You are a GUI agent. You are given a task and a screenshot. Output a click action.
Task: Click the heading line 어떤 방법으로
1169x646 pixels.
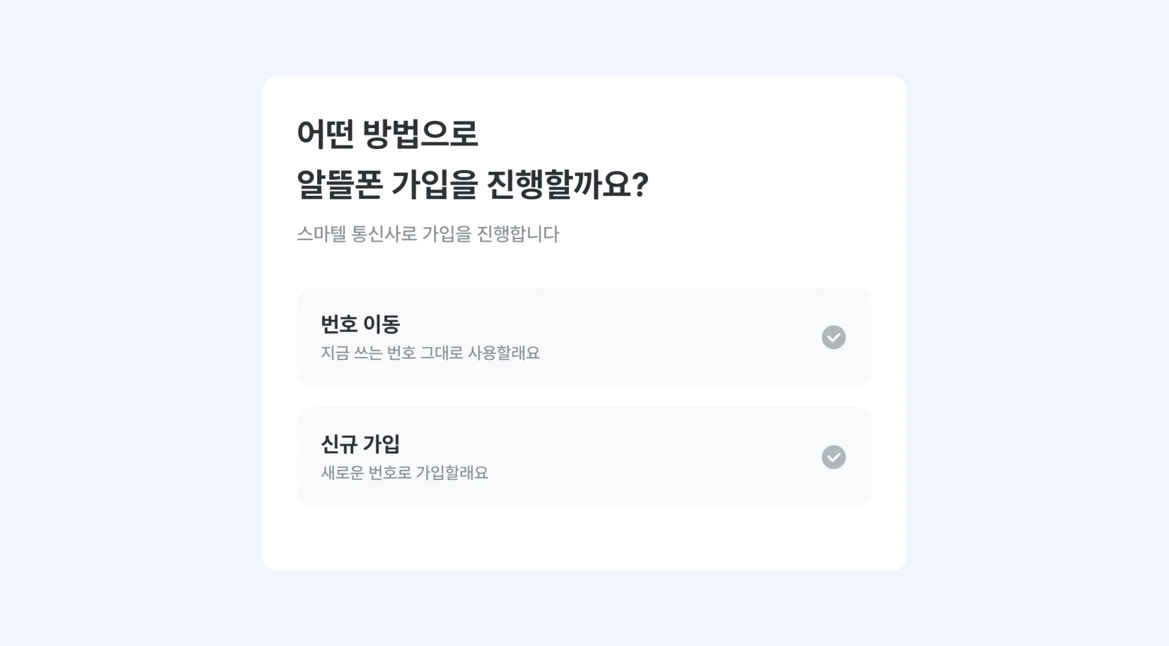point(387,134)
